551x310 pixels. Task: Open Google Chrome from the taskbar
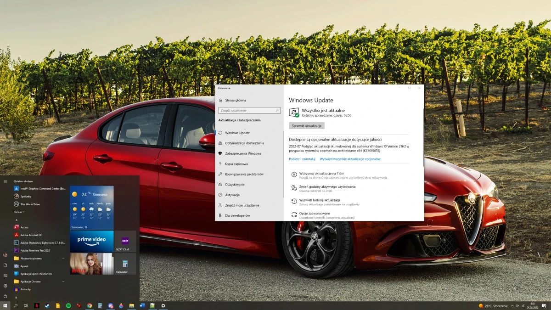[x=89, y=305]
